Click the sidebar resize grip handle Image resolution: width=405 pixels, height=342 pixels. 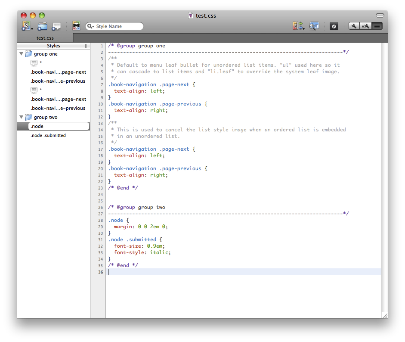pyautogui.click(x=87, y=46)
